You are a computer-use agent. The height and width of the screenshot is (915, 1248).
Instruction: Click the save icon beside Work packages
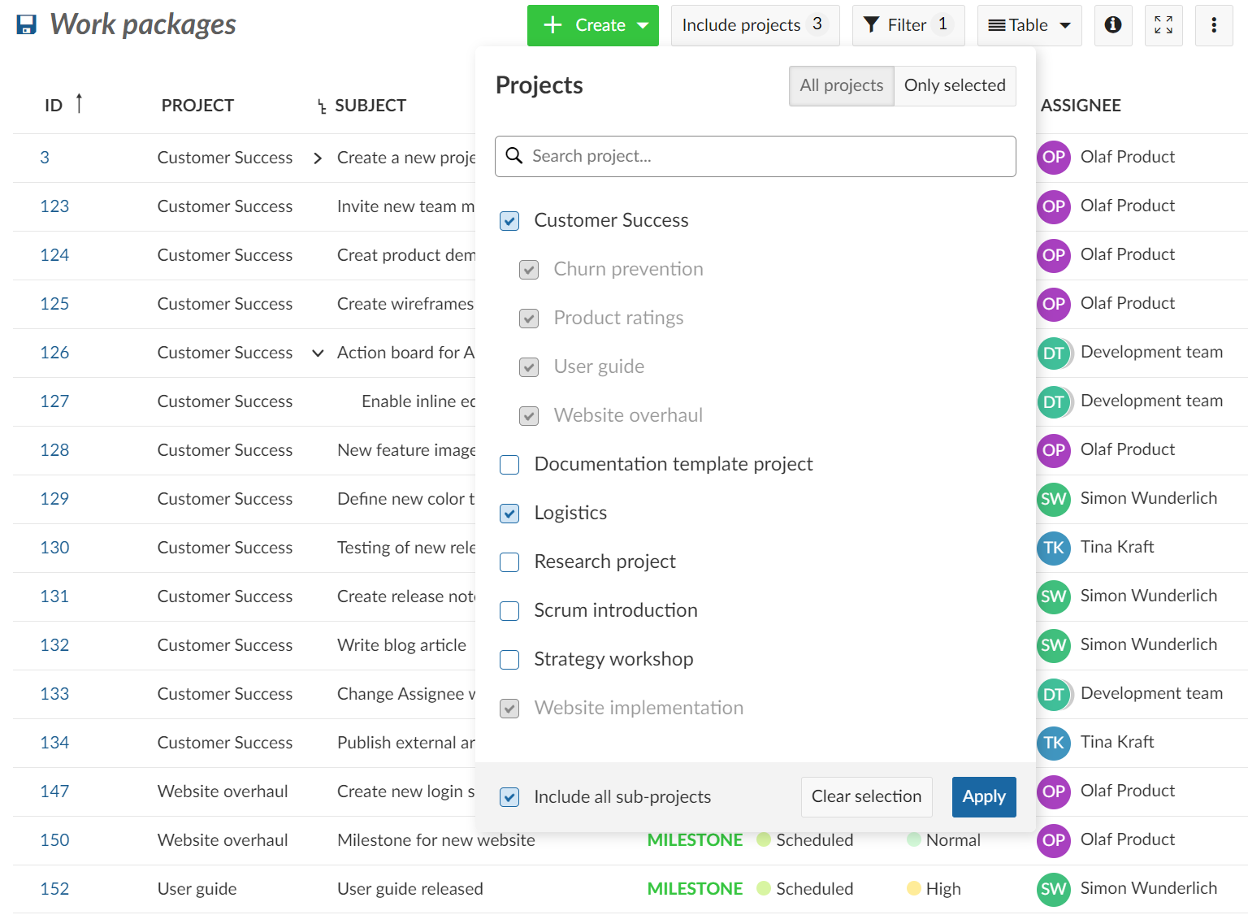pos(27,25)
